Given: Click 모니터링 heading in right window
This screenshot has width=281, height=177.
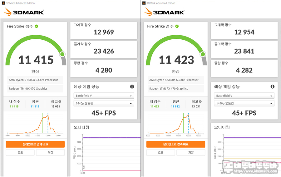Looking at the screenshot, I should tap(222, 127).
